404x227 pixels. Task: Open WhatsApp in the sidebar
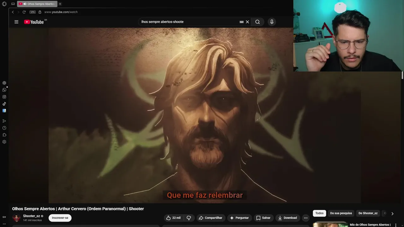4,90
